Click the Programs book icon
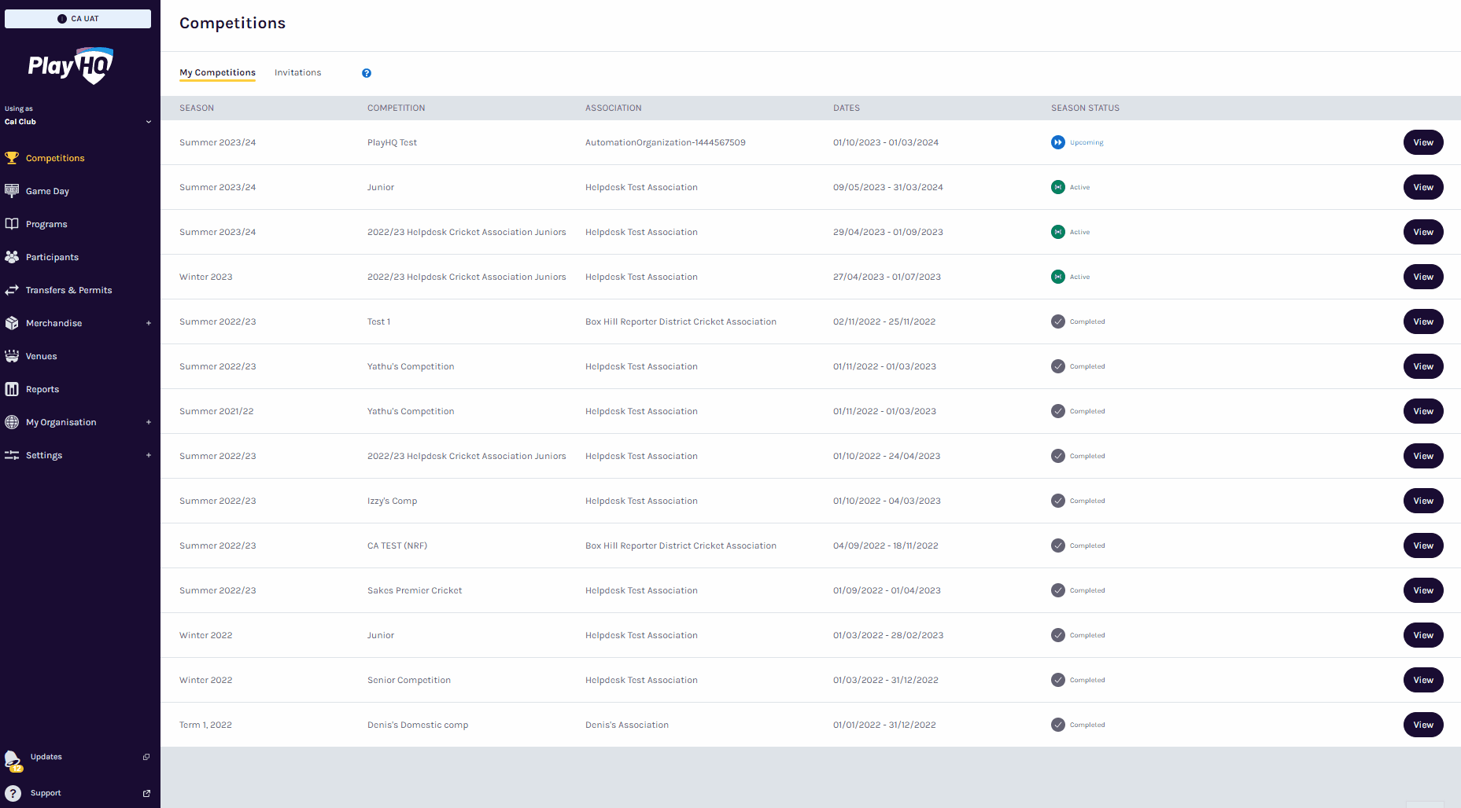This screenshot has height=808, width=1461. (12, 224)
